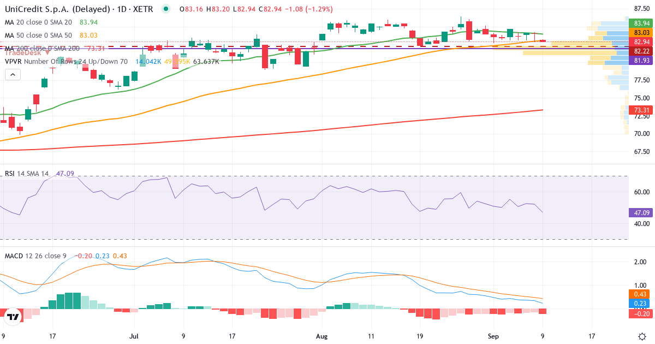Viewport: 655px width, 344px height.
Task: Click the 75.00 price axis label
Action: coord(641,98)
